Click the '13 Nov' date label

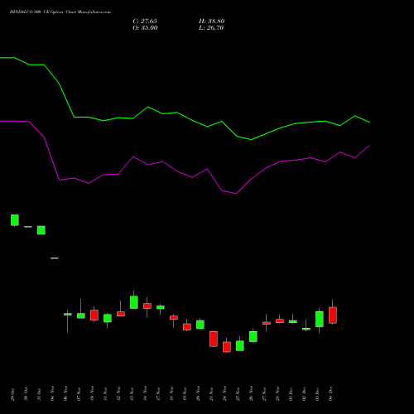(x=132, y=393)
